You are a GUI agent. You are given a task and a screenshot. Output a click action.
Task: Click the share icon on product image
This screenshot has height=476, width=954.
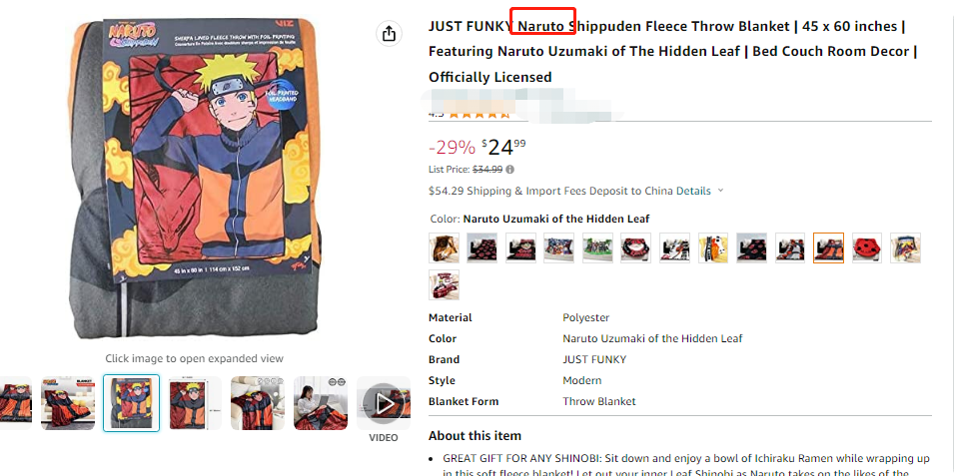point(389,34)
